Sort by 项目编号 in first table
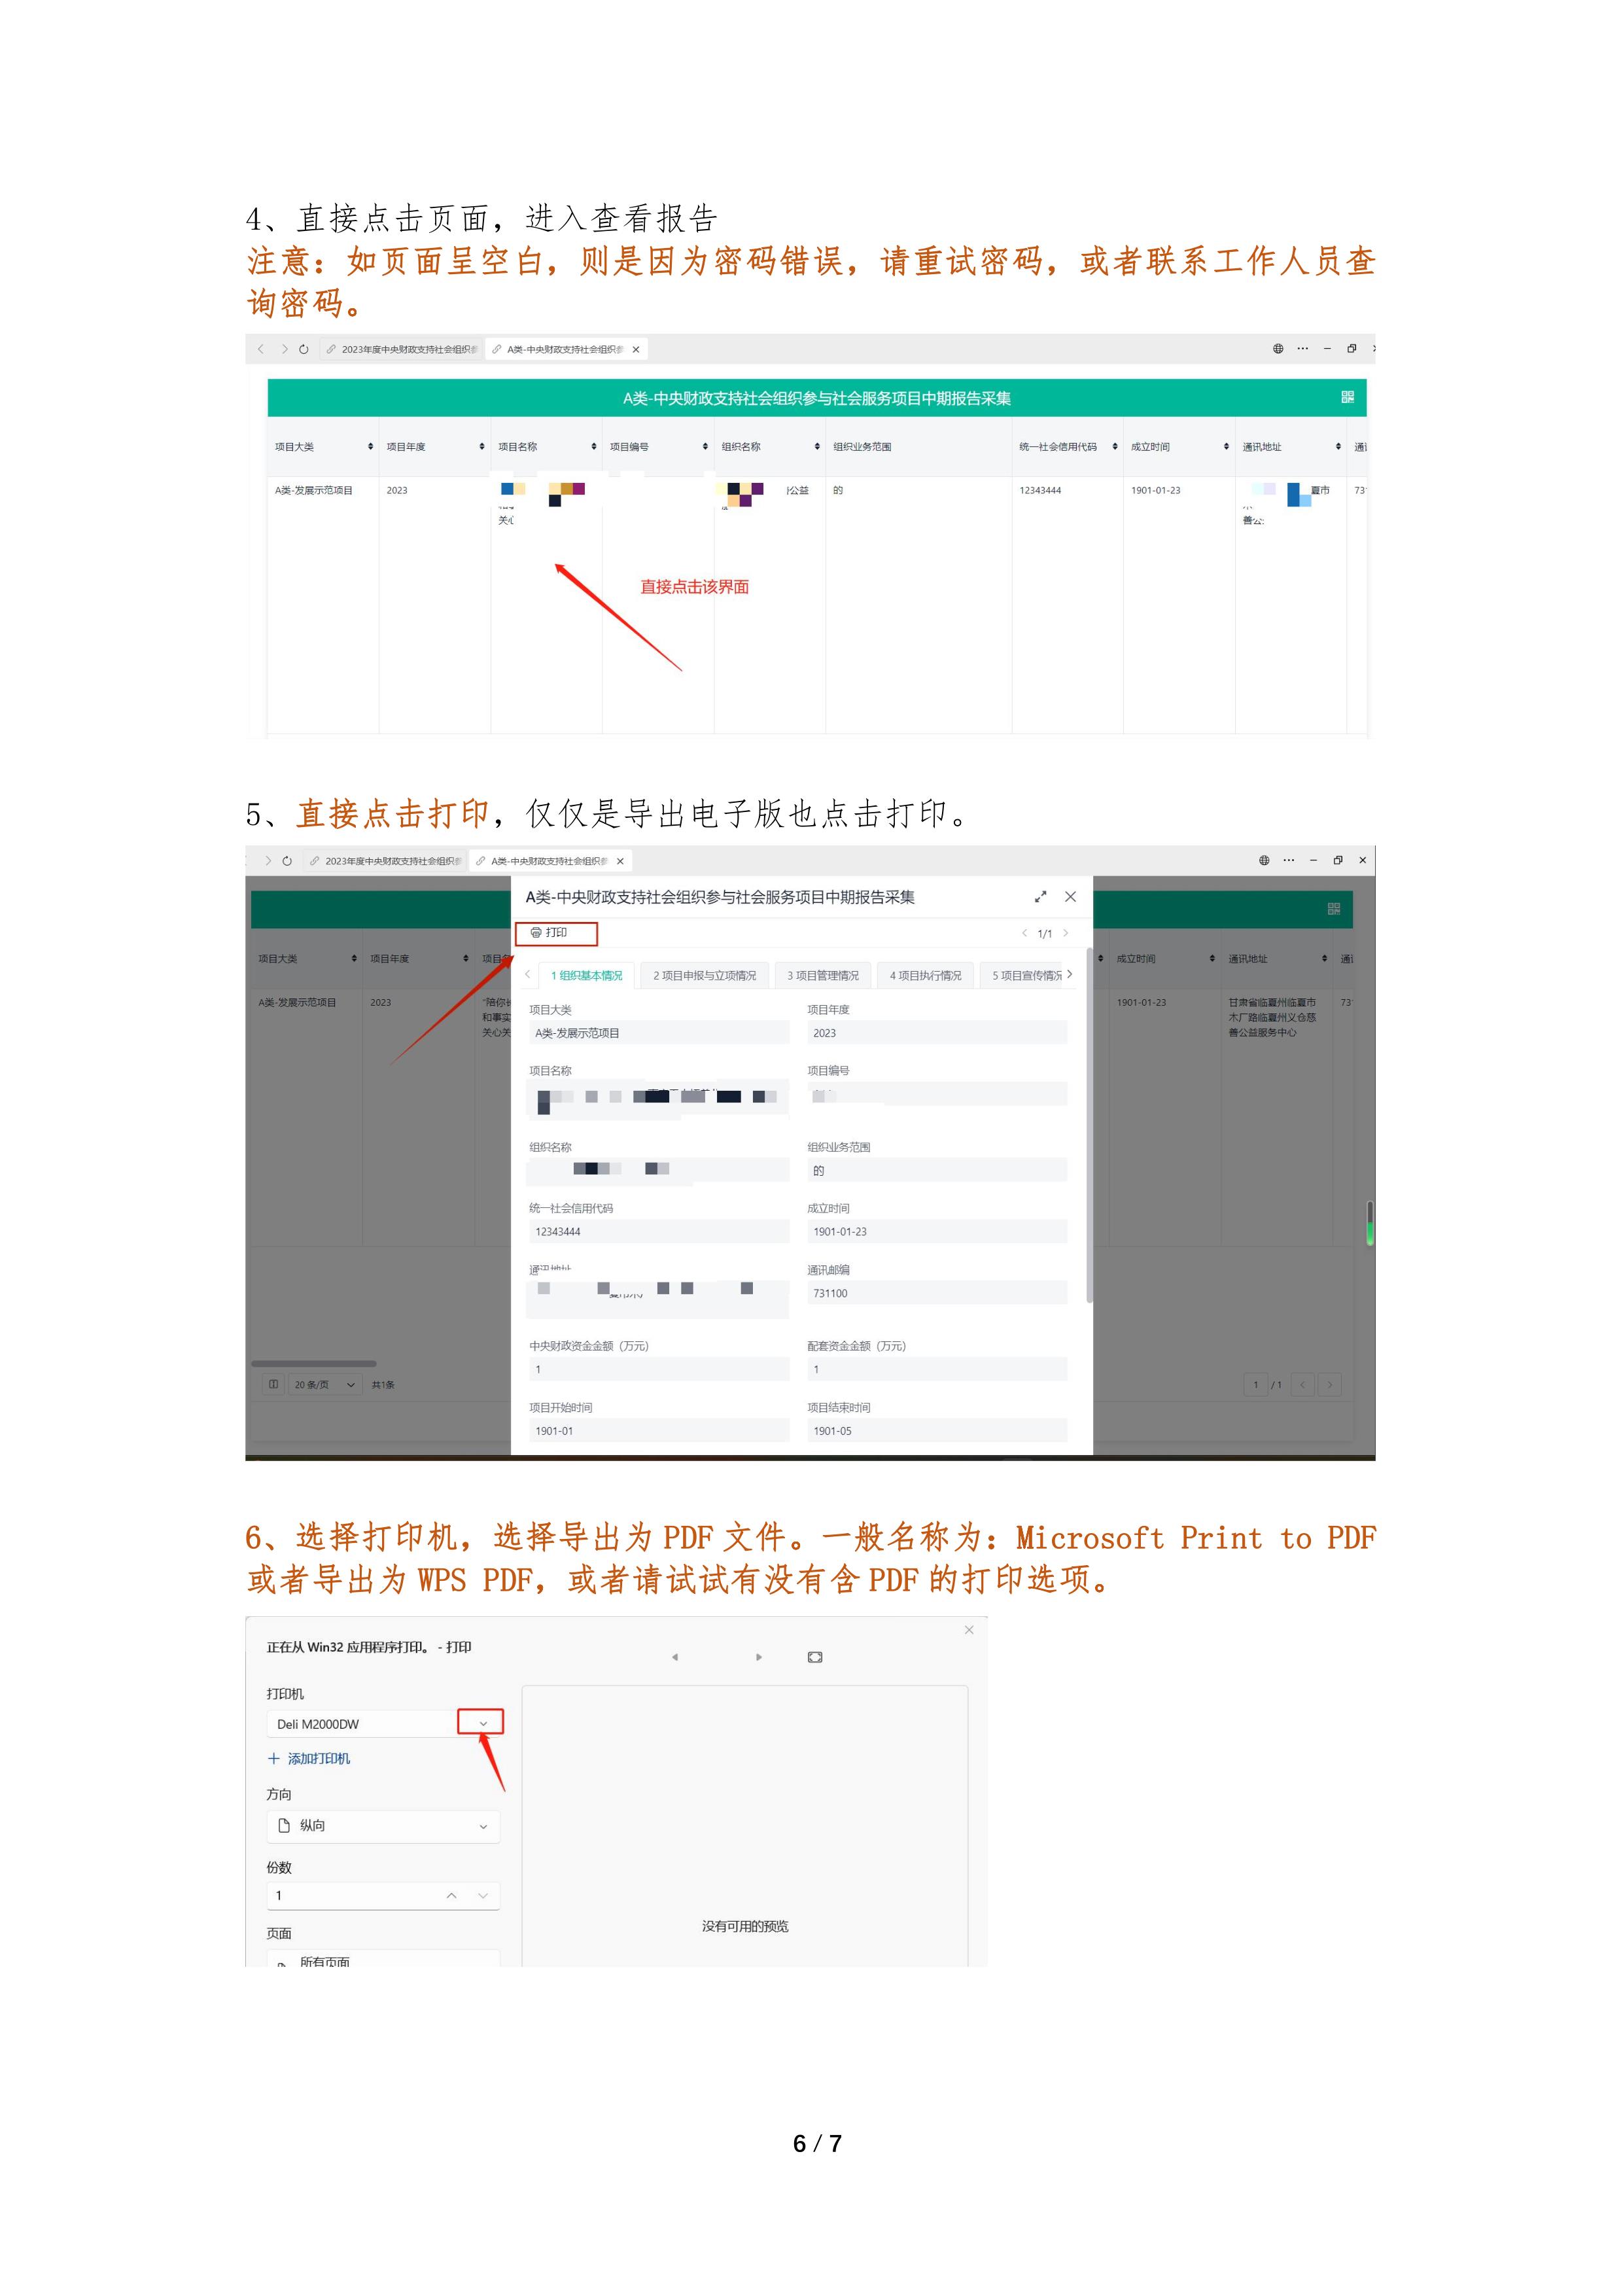 tap(705, 446)
